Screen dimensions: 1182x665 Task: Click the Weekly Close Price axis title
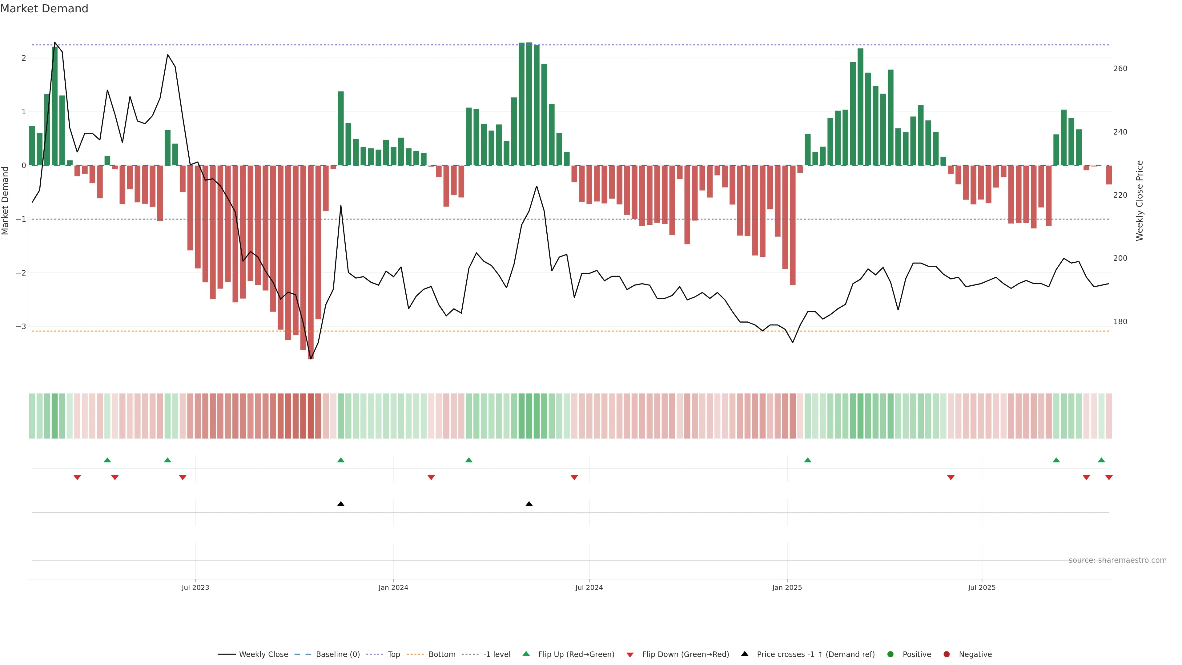pos(1139,200)
